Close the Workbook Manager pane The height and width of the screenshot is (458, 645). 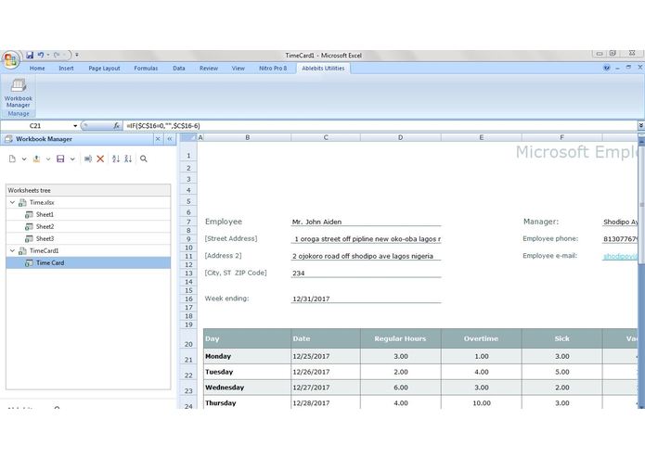click(x=158, y=139)
